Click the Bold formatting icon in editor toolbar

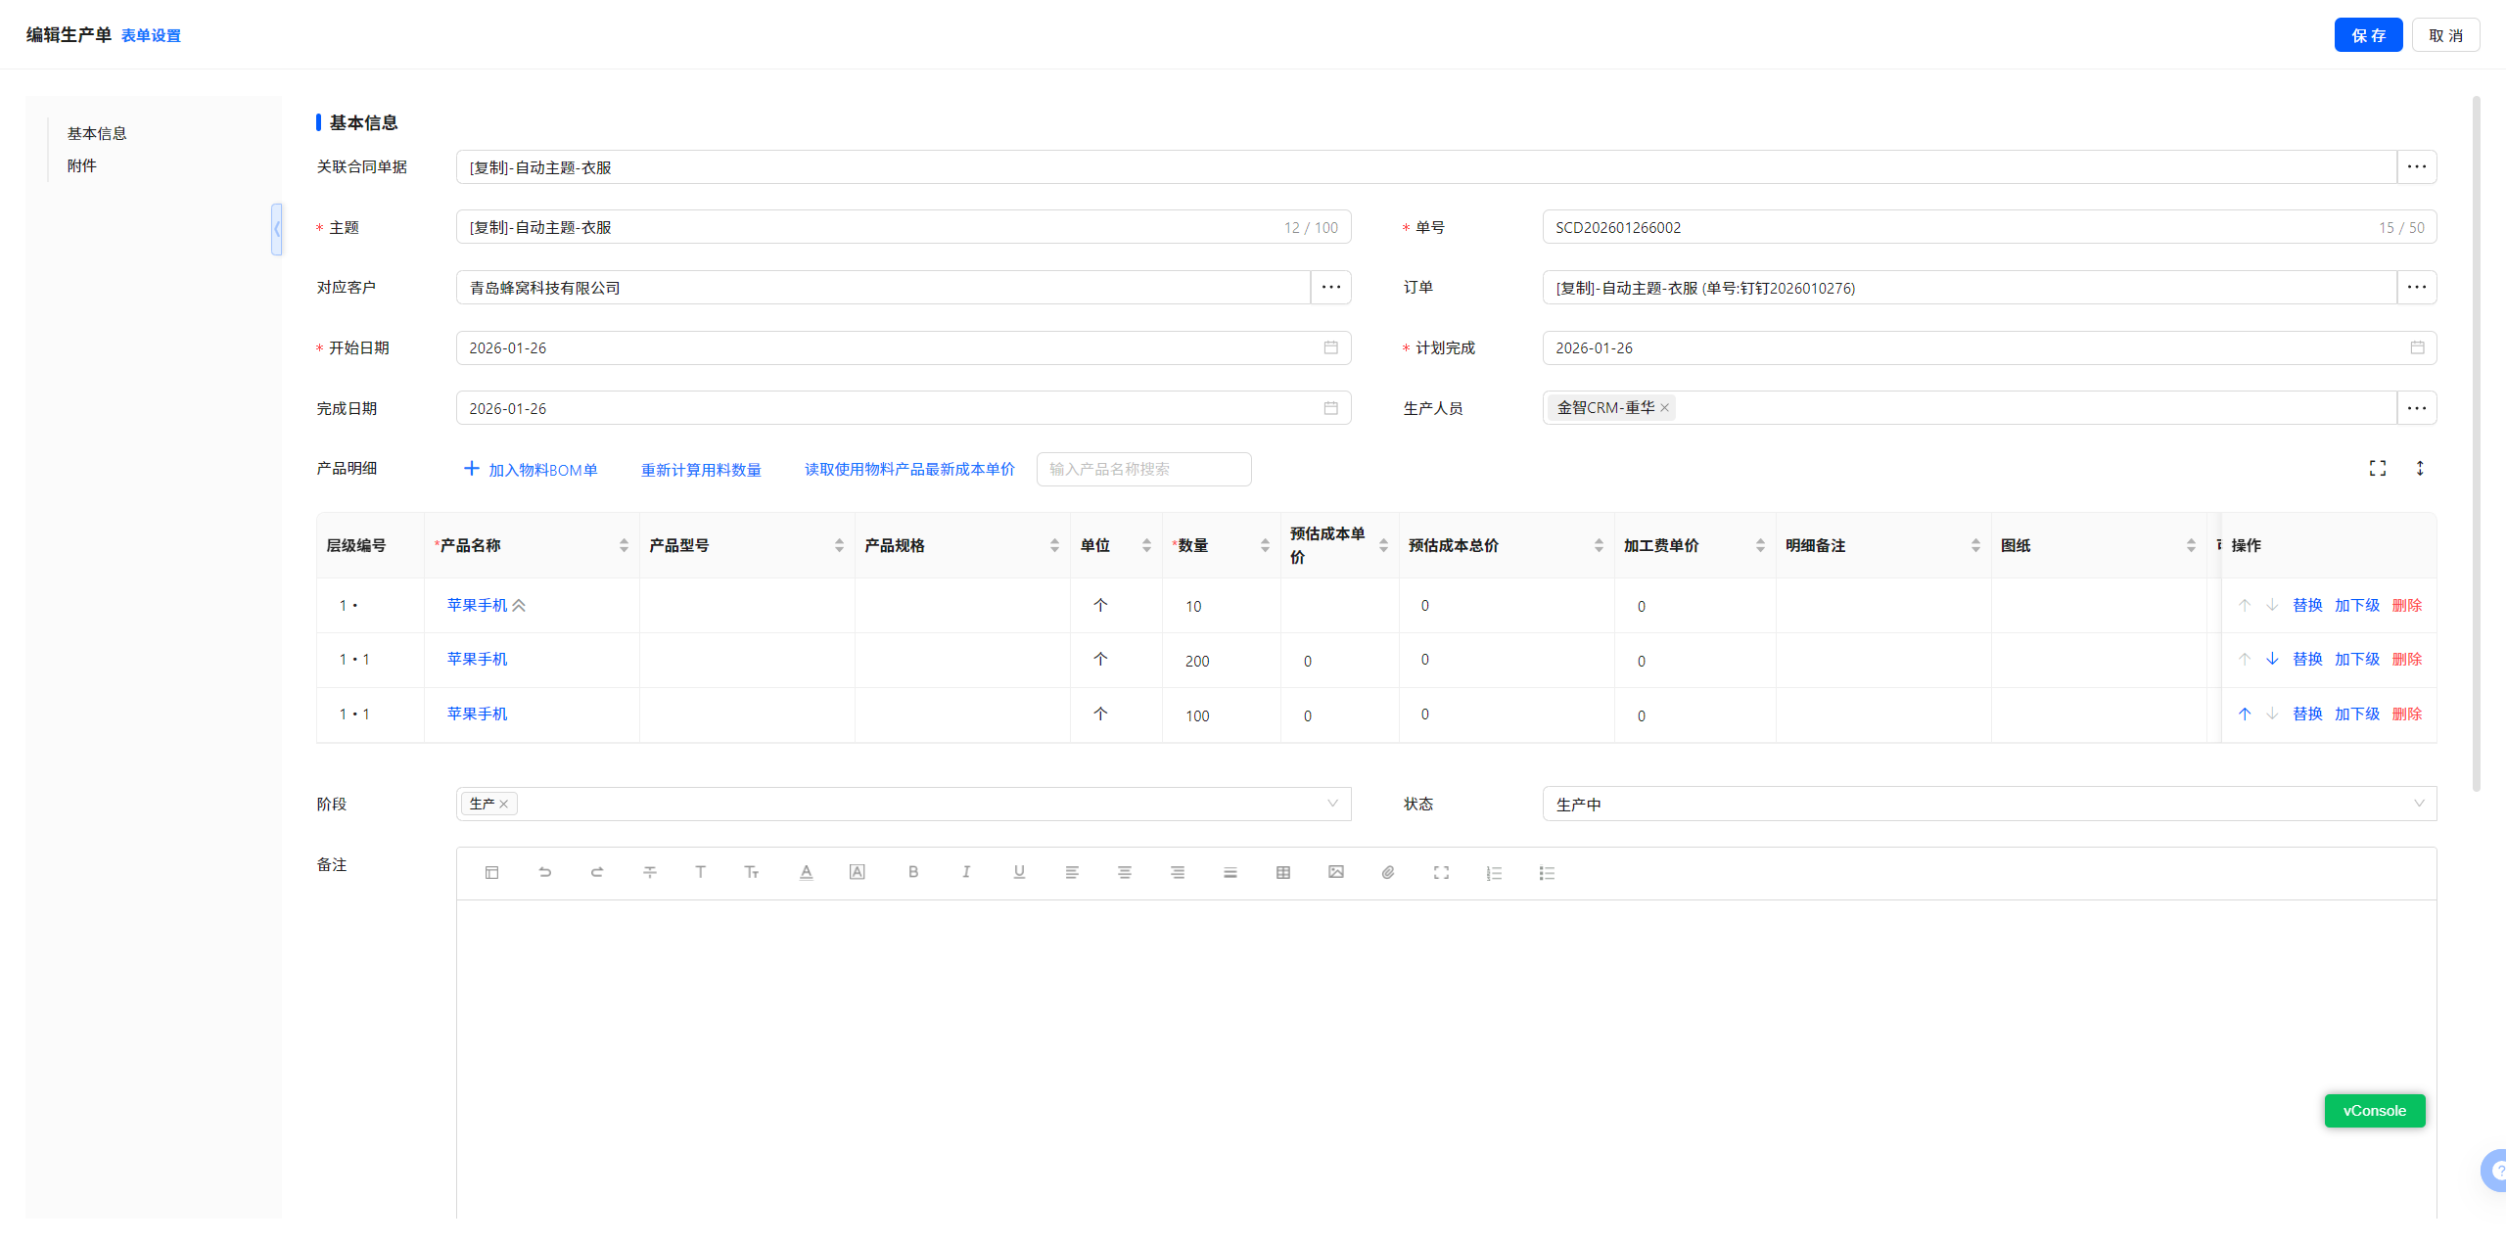tap(912, 872)
